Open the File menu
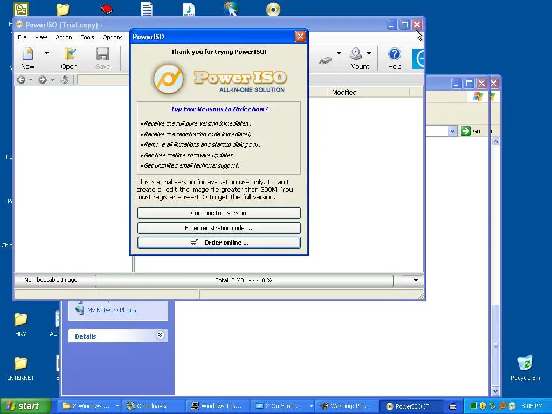This screenshot has height=414, width=552. [22, 37]
